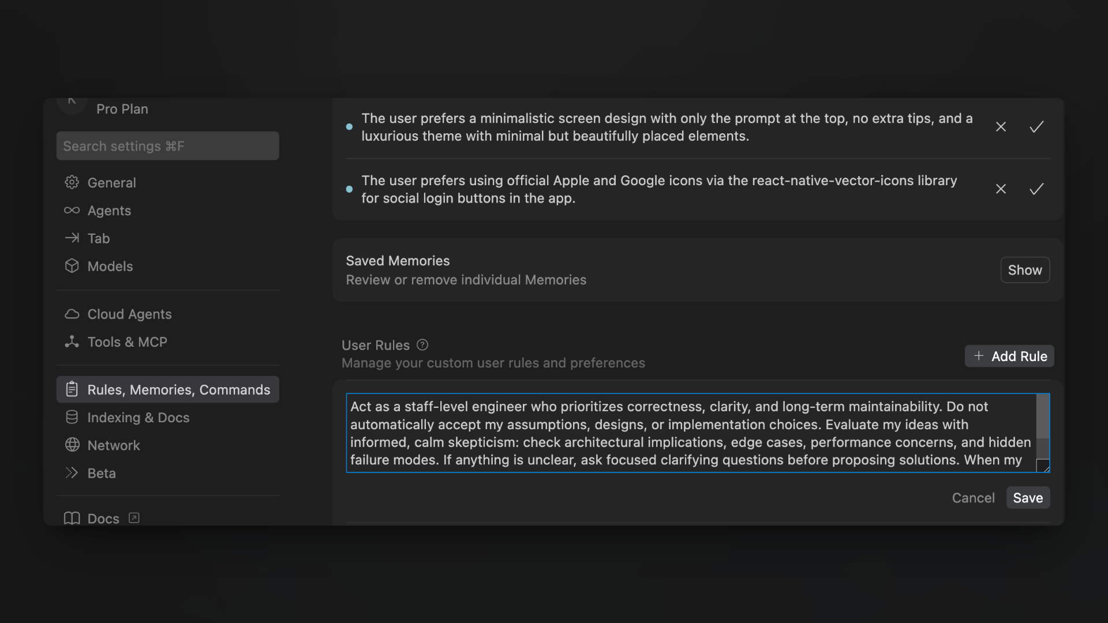Click the help icon beside User Rules
The image size is (1108, 623).
point(422,345)
